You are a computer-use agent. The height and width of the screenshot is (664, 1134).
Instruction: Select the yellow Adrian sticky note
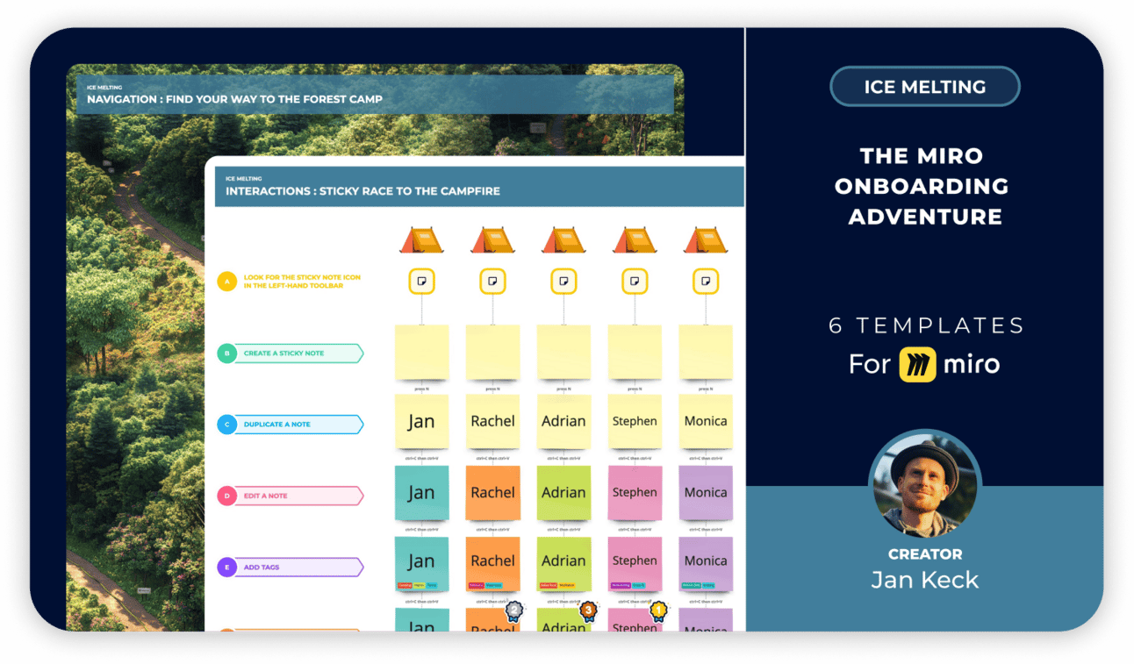[x=563, y=422]
